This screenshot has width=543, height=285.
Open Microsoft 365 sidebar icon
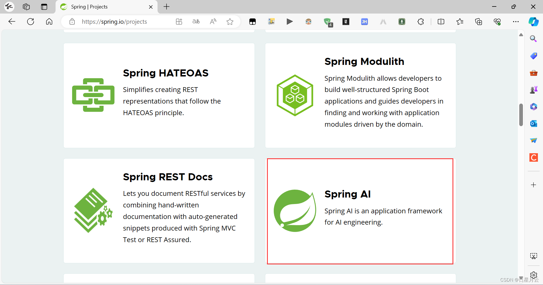click(x=533, y=107)
